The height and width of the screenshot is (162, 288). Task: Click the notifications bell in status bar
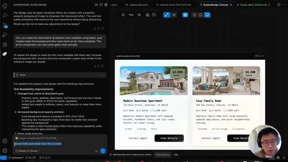(284, 157)
